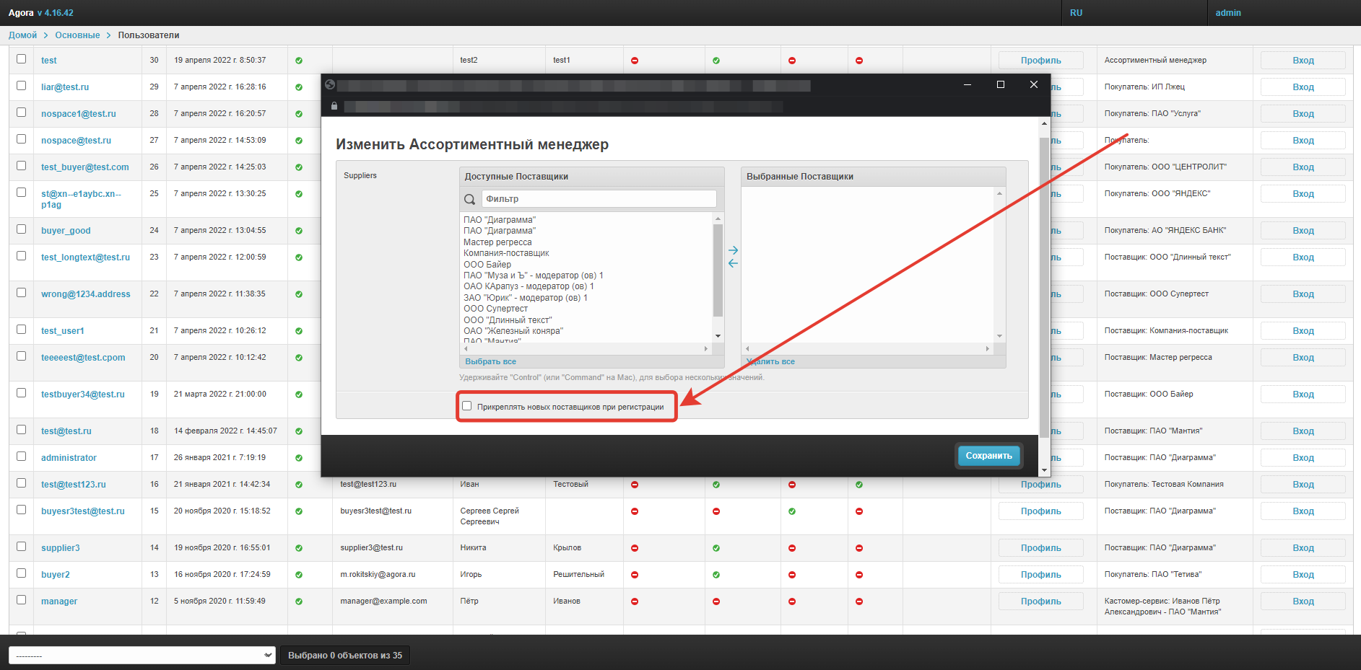Image resolution: width=1361 pixels, height=670 pixels.
Task: Click the lock icon in popup address bar
Action: (334, 106)
